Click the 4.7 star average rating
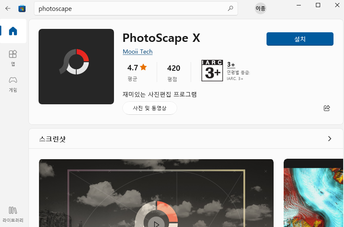 click(x=137, y=67)
